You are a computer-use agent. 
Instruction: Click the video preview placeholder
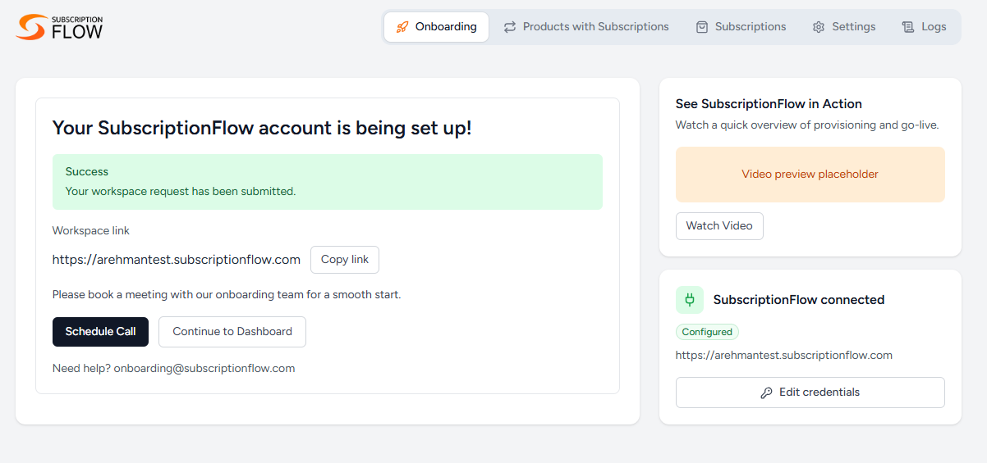coord(810,175)
